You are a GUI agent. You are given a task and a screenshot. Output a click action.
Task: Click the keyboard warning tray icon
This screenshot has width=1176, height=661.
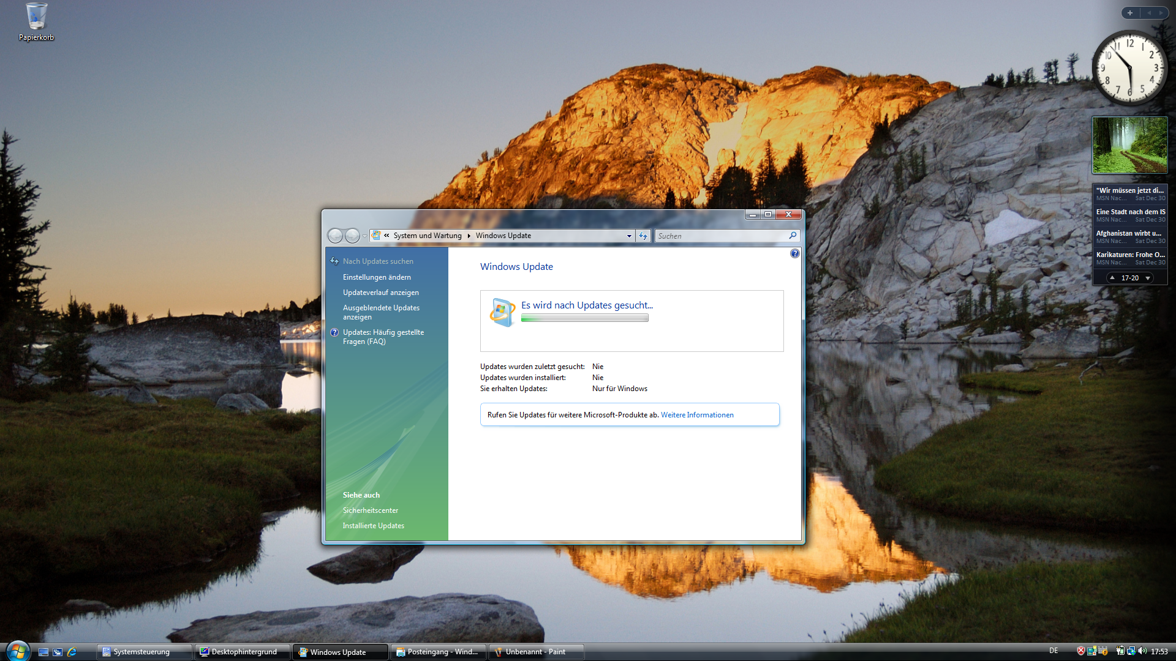1102,651
